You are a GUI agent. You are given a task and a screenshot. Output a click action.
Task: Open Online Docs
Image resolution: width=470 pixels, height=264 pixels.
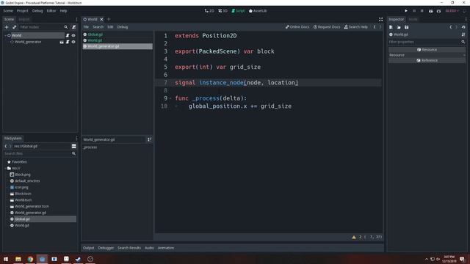coord(297,27)
